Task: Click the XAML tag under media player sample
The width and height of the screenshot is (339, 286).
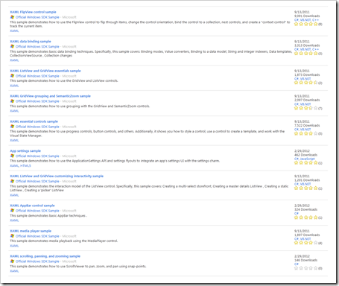Action: (x=14, y=246)
